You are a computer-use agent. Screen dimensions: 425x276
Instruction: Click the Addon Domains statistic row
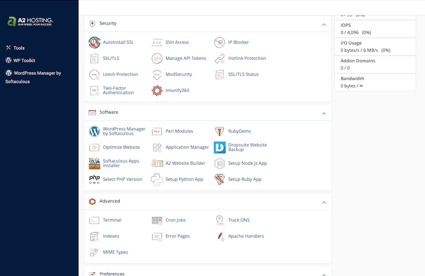[x=375, y=65]
